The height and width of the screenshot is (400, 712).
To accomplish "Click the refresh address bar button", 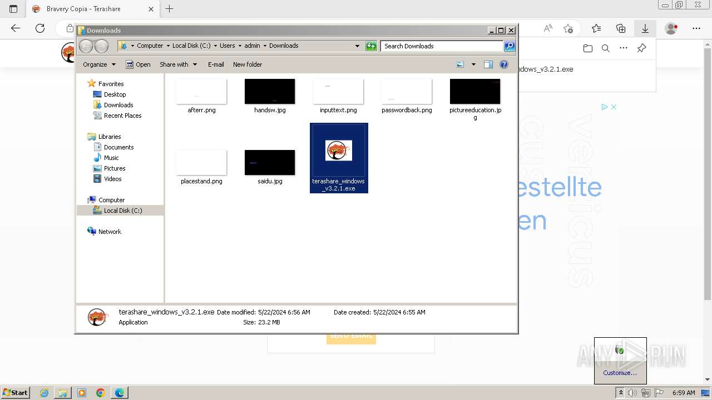I will (371, 46).
